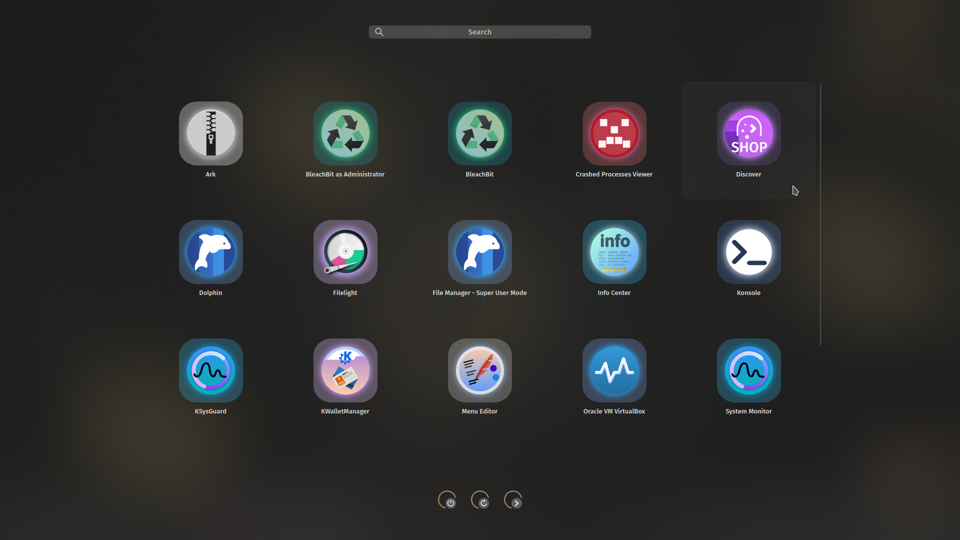Open the plain BleachBit icon
Viewport: 960px width, 540px height.
tap(479, 133)
